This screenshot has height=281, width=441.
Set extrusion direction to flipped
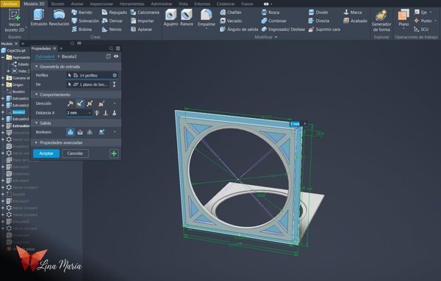click(x=80, y=103)
